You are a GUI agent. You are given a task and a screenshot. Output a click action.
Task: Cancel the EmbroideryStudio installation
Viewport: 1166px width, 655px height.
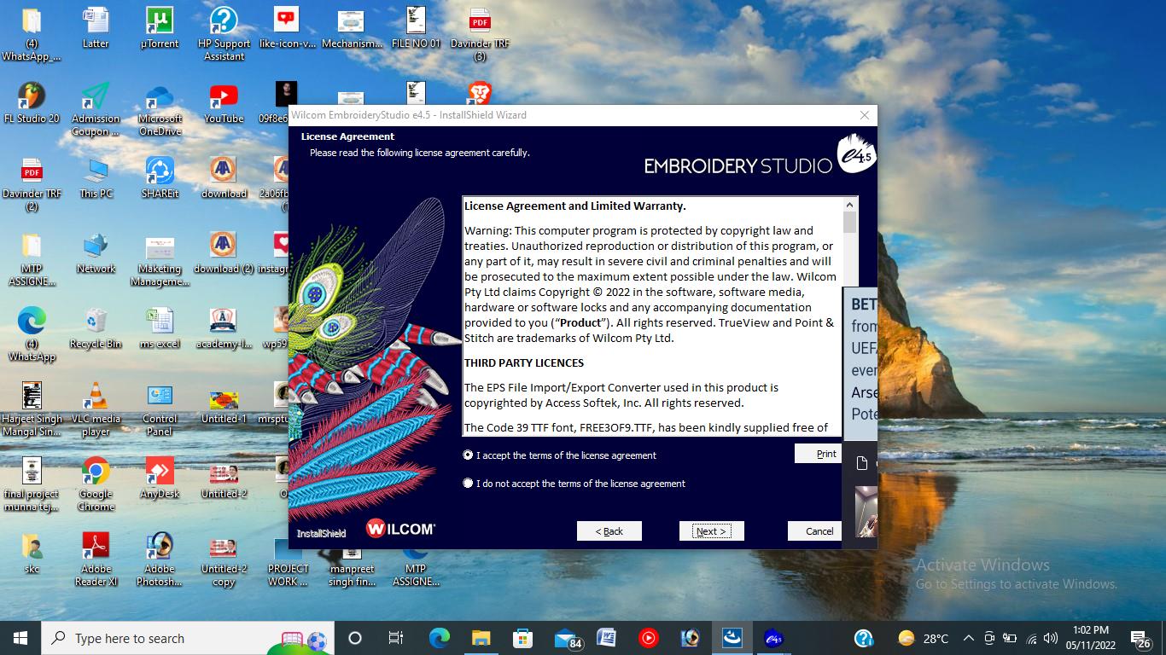[819, 531]
